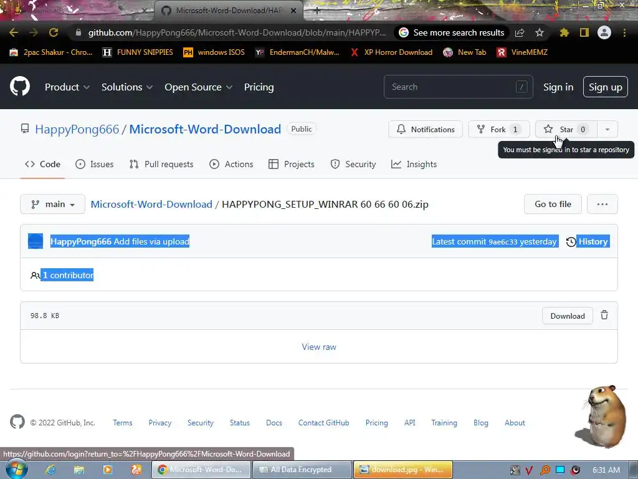The image size is (638, 479).
Task: Open Windows Explorer folder taskbar icon
Action: 79,470
